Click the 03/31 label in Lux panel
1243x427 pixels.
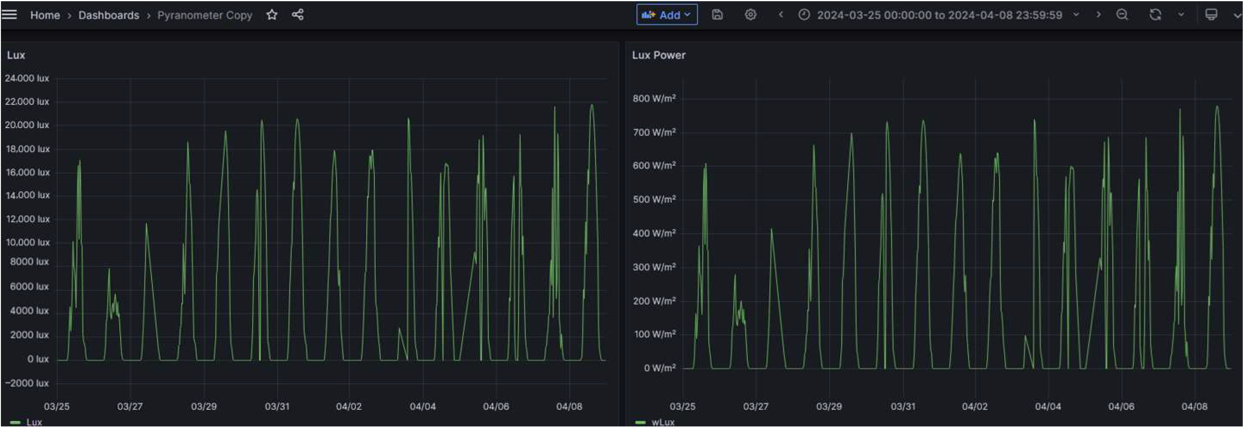click(x=277, y=406)
